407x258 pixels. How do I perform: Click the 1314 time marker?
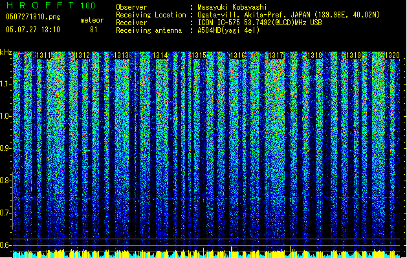pyautogui.click(x=160, y=55)
